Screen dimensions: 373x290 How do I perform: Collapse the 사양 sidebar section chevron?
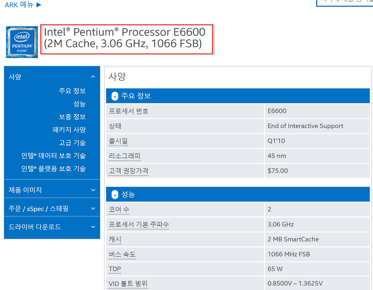pos(93,77)
